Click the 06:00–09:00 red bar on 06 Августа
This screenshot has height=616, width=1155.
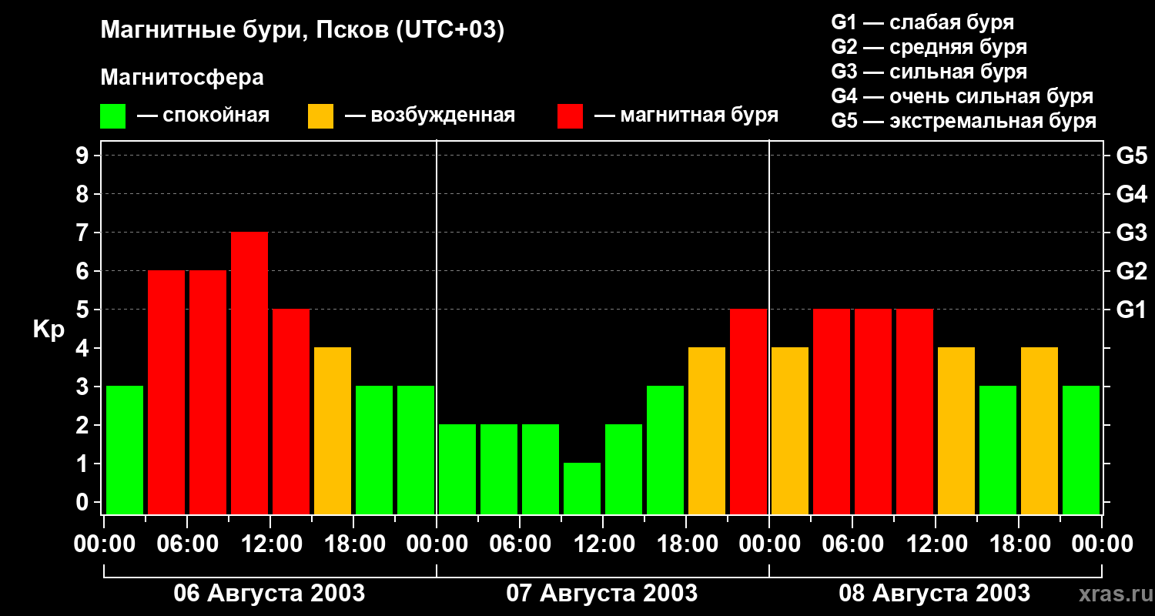(208, 393)
